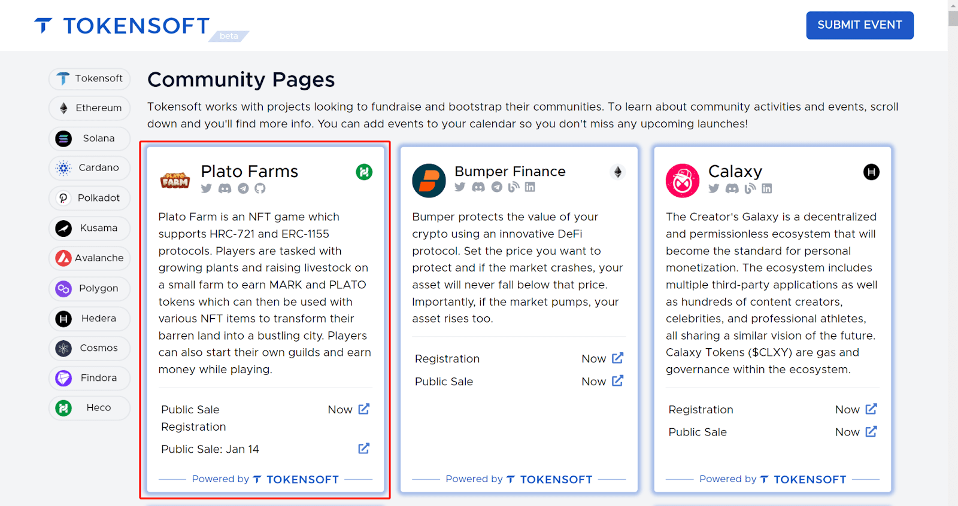Filter by Kusama in sidebar
Viewport: 958px width, 506px height.
[x=90, y=228]
